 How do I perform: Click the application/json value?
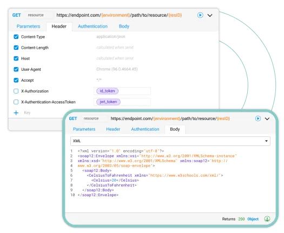point(111,37)
